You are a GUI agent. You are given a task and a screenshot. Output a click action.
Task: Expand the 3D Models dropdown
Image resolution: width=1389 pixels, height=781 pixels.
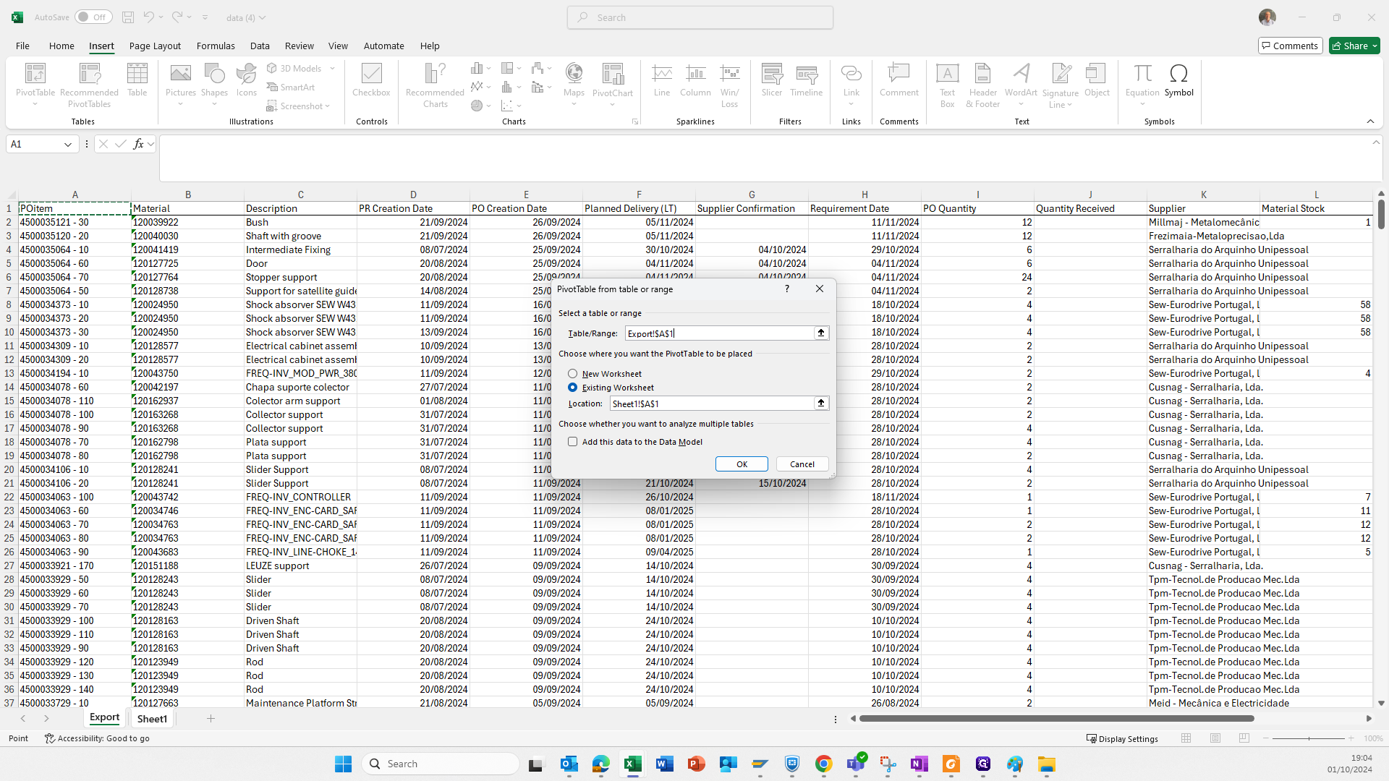[x=332, y=69]
